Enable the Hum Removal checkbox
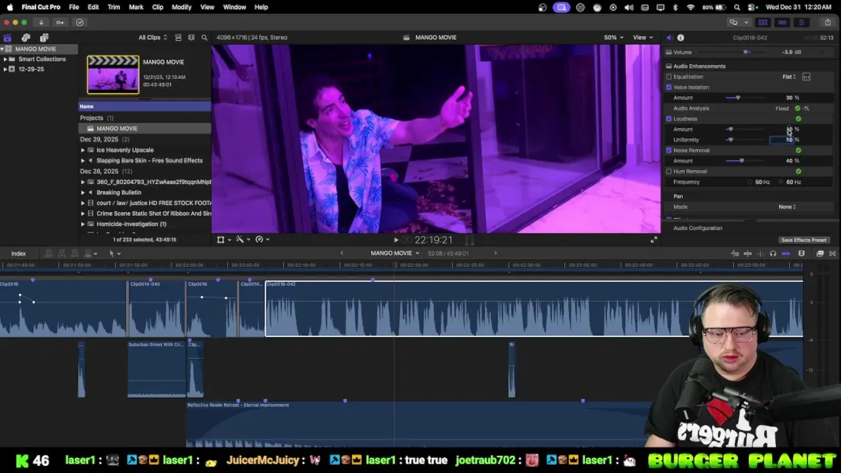The image size is (841, 473). tap(669, 171)
